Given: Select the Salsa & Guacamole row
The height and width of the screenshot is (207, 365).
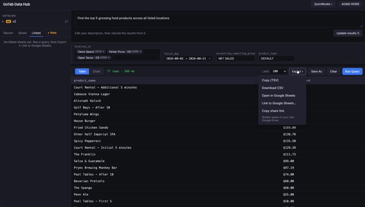Looking at the screenshot, I should pyautogui.click(x=218, y=161).
